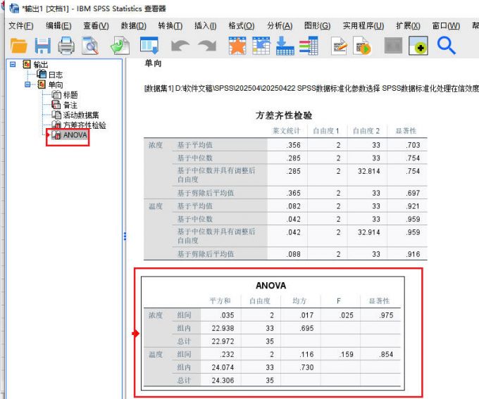This screenshot has height=399, width=479.
Task: Open the 分析(A) menu
Action: (280, 26)
